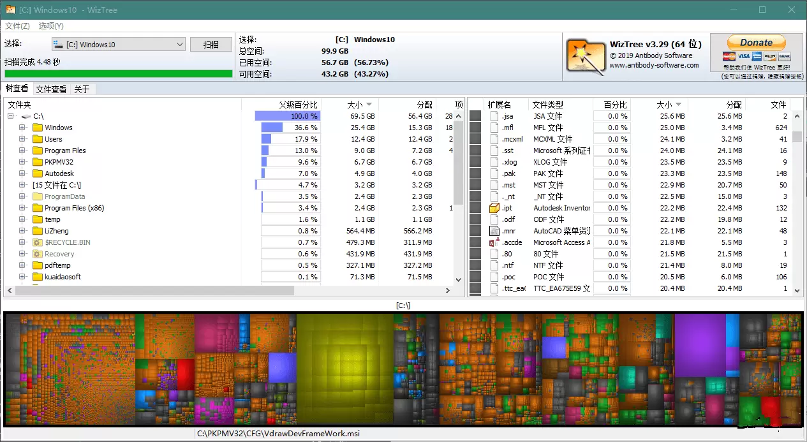Viewport: 807px width, 442px height.
Task: Click the WizTree wizard logo icon
Action: coord(585,57)
